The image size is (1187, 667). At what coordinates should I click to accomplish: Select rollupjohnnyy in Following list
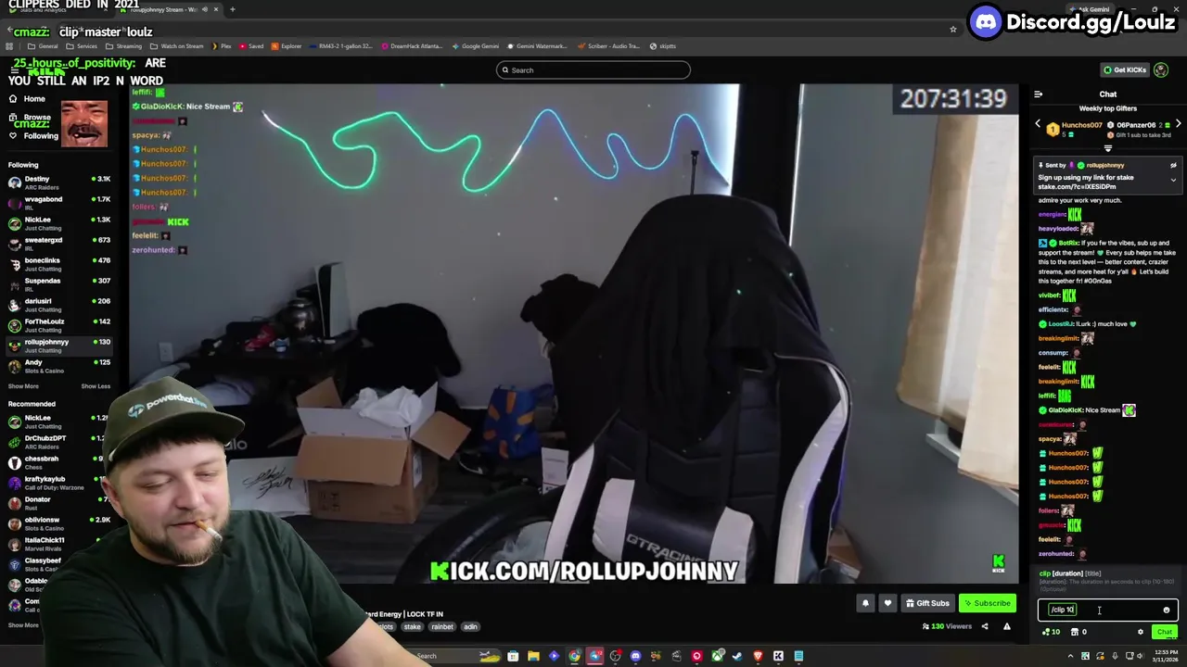[x=58, y=346]
